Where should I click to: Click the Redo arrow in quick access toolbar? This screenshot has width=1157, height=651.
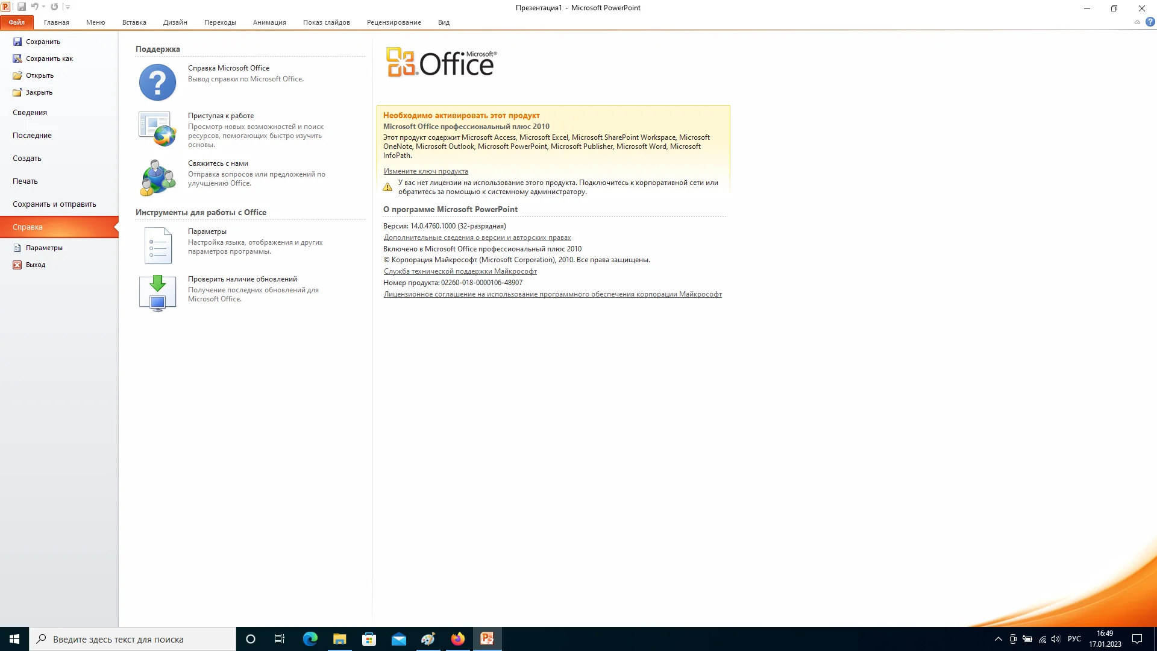(x=54, y=7)
